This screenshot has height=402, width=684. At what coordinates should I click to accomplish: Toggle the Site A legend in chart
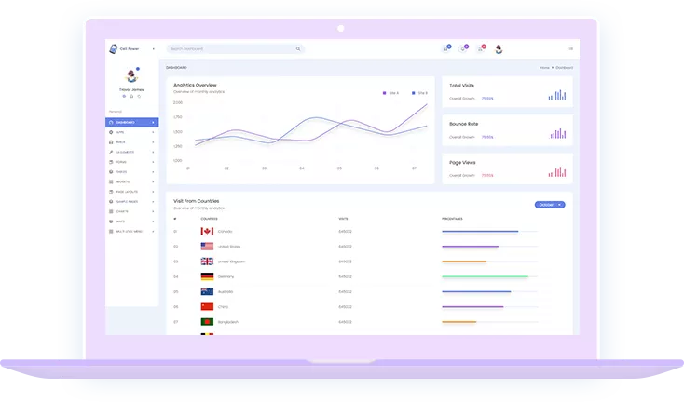(x=390, y=93)
